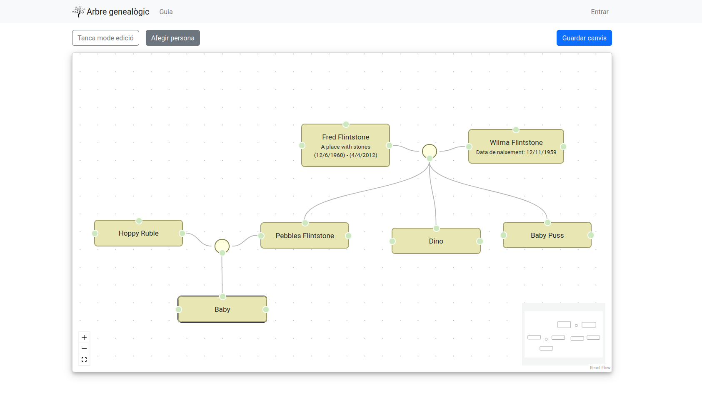Click the zoom out icon on canvas

tap(84, 348)
